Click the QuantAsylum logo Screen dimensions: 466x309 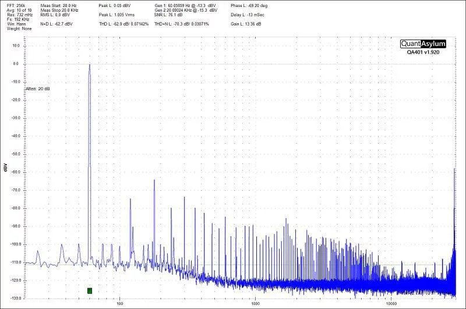tap(423, 44)
